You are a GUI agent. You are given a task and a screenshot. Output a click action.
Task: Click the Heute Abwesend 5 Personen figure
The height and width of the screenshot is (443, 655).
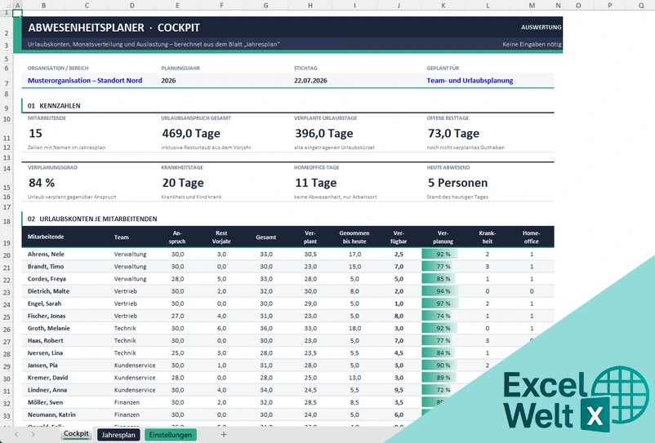(x=457, y=183)
